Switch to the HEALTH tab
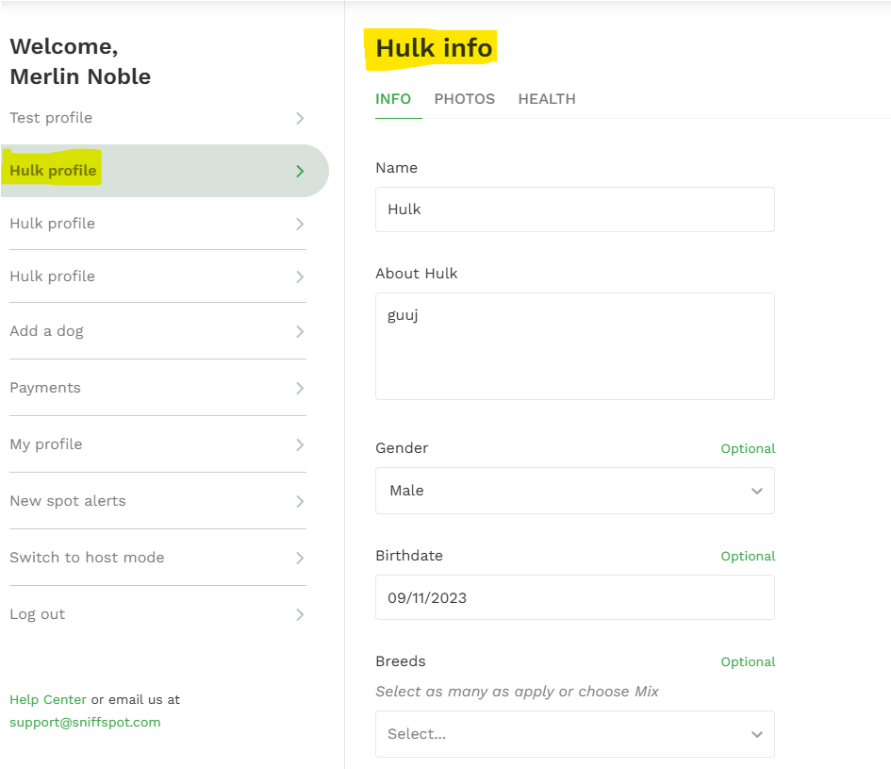The image size is (891, 769). (547, 99)
